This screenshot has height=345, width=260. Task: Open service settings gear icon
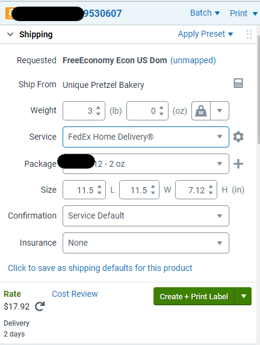point(238,137)
